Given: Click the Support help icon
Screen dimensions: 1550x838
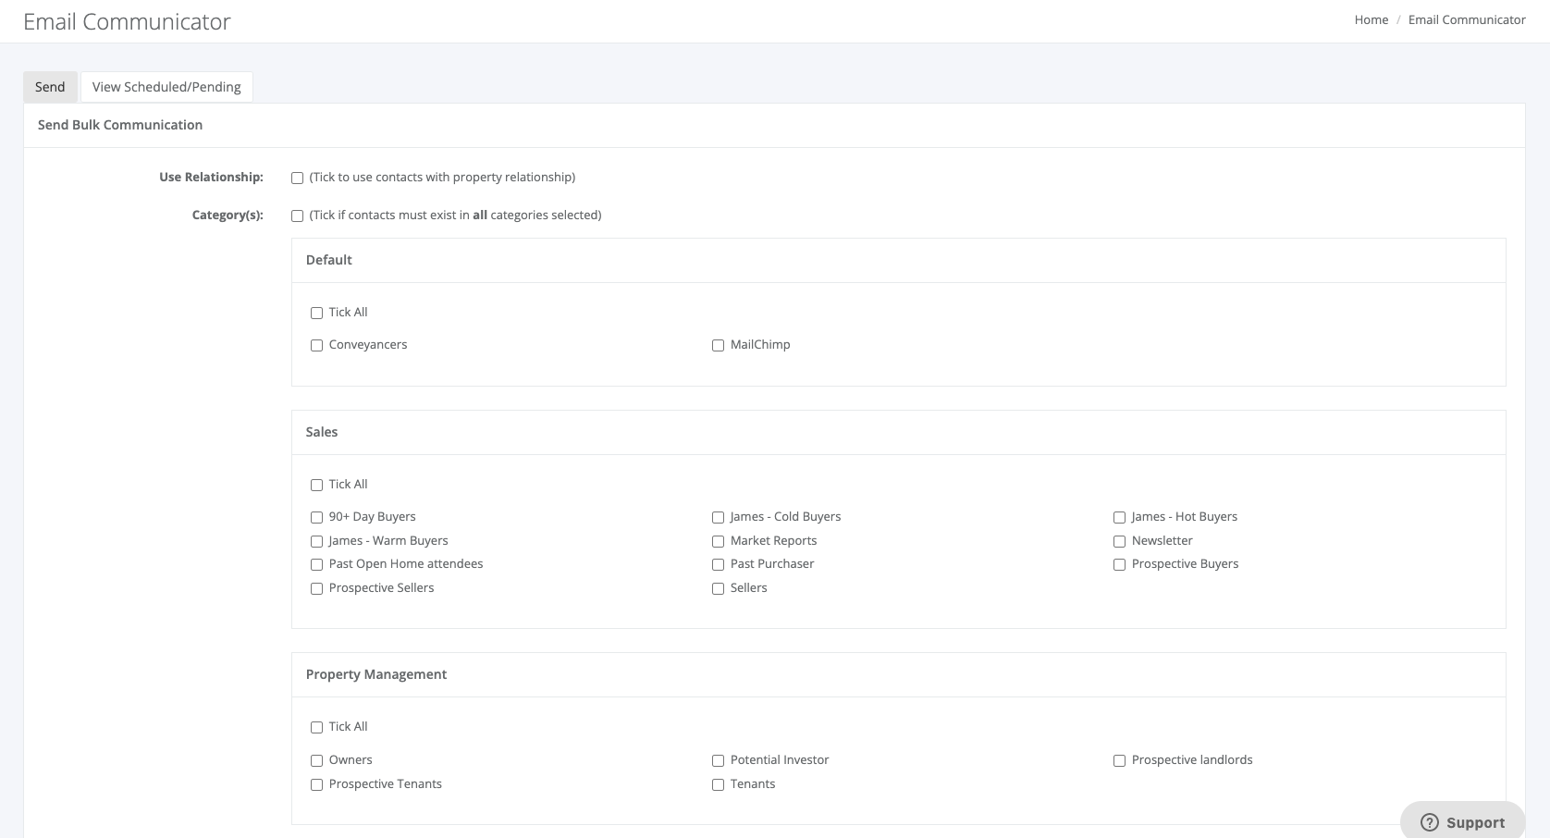Looking at the screenshot, I should tap(1429, 822).
